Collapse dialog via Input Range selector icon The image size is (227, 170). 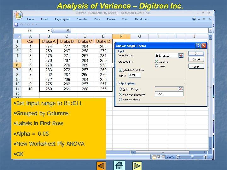[x=181, y=55]
